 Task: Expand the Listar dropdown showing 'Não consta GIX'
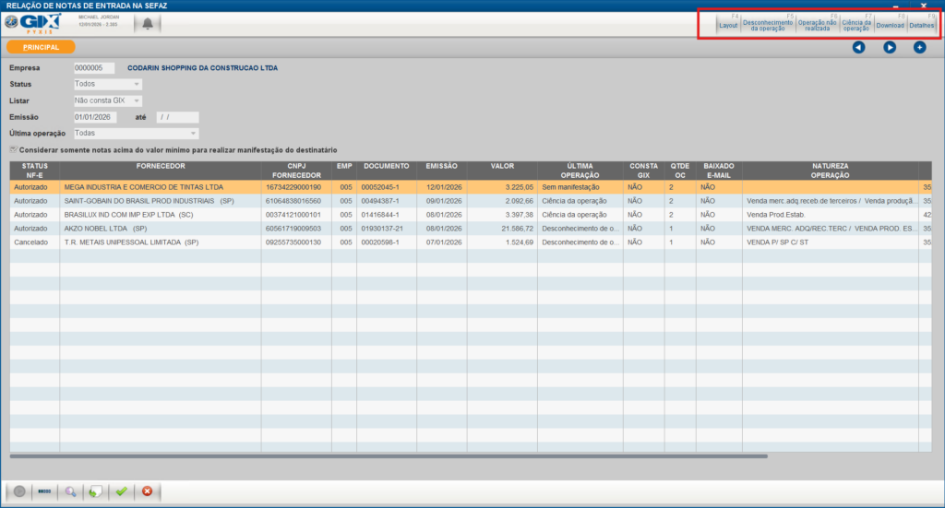(x=107, y=100)
